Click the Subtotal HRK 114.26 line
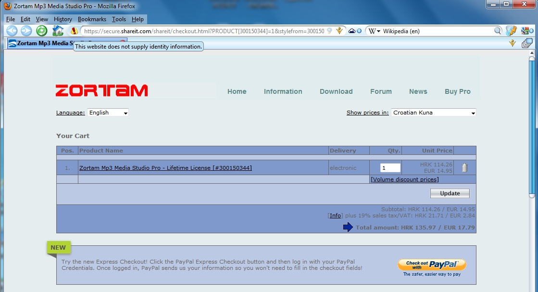The width and height of the screenshot is (538, 292). [428, 209]
